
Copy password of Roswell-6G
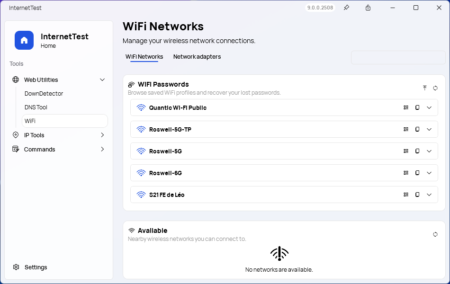417,173
